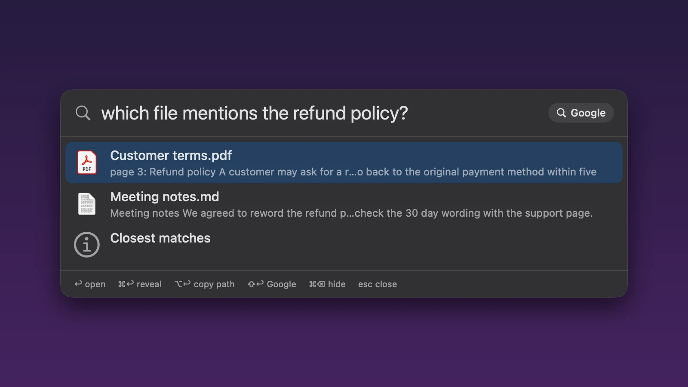Viewport: 688px width, 387px height.
Task: Click the copy path shortcut hint
Action: [205, 284]
